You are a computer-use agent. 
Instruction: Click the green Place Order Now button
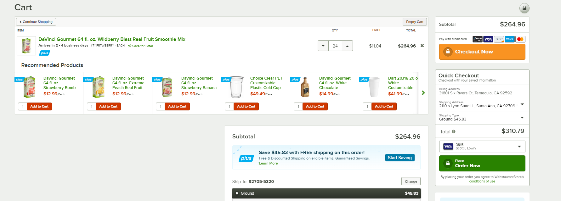[482, 164]
